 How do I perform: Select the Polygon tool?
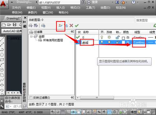[x=2, y=55]
